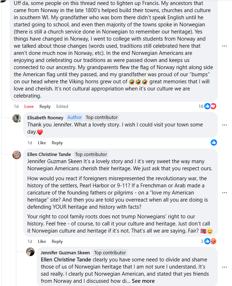Open options menu for Ellen Christine Tande's comment

(225, 192)
